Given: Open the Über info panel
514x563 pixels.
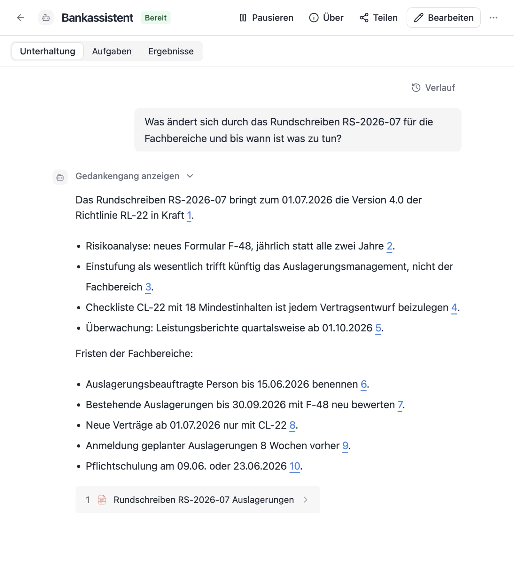Looking at the screenshot, I should pos(326,18).
